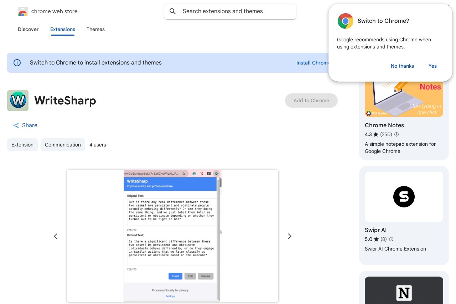Click the Chrome Web Store logo
This screenshot has width=456, height=304.
22,11
